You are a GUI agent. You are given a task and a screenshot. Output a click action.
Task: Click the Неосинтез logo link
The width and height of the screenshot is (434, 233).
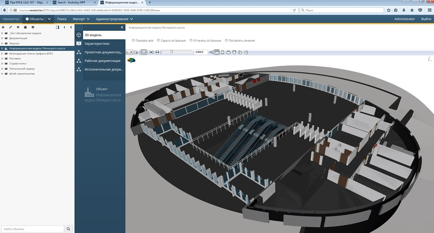coord(11,19)
